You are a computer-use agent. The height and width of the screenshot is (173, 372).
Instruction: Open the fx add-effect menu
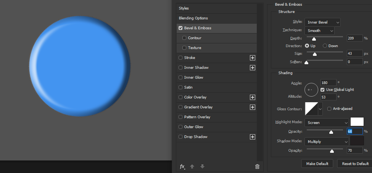pos(182,167)
